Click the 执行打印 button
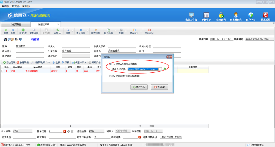Screen dimensions: 275x147 139,87
